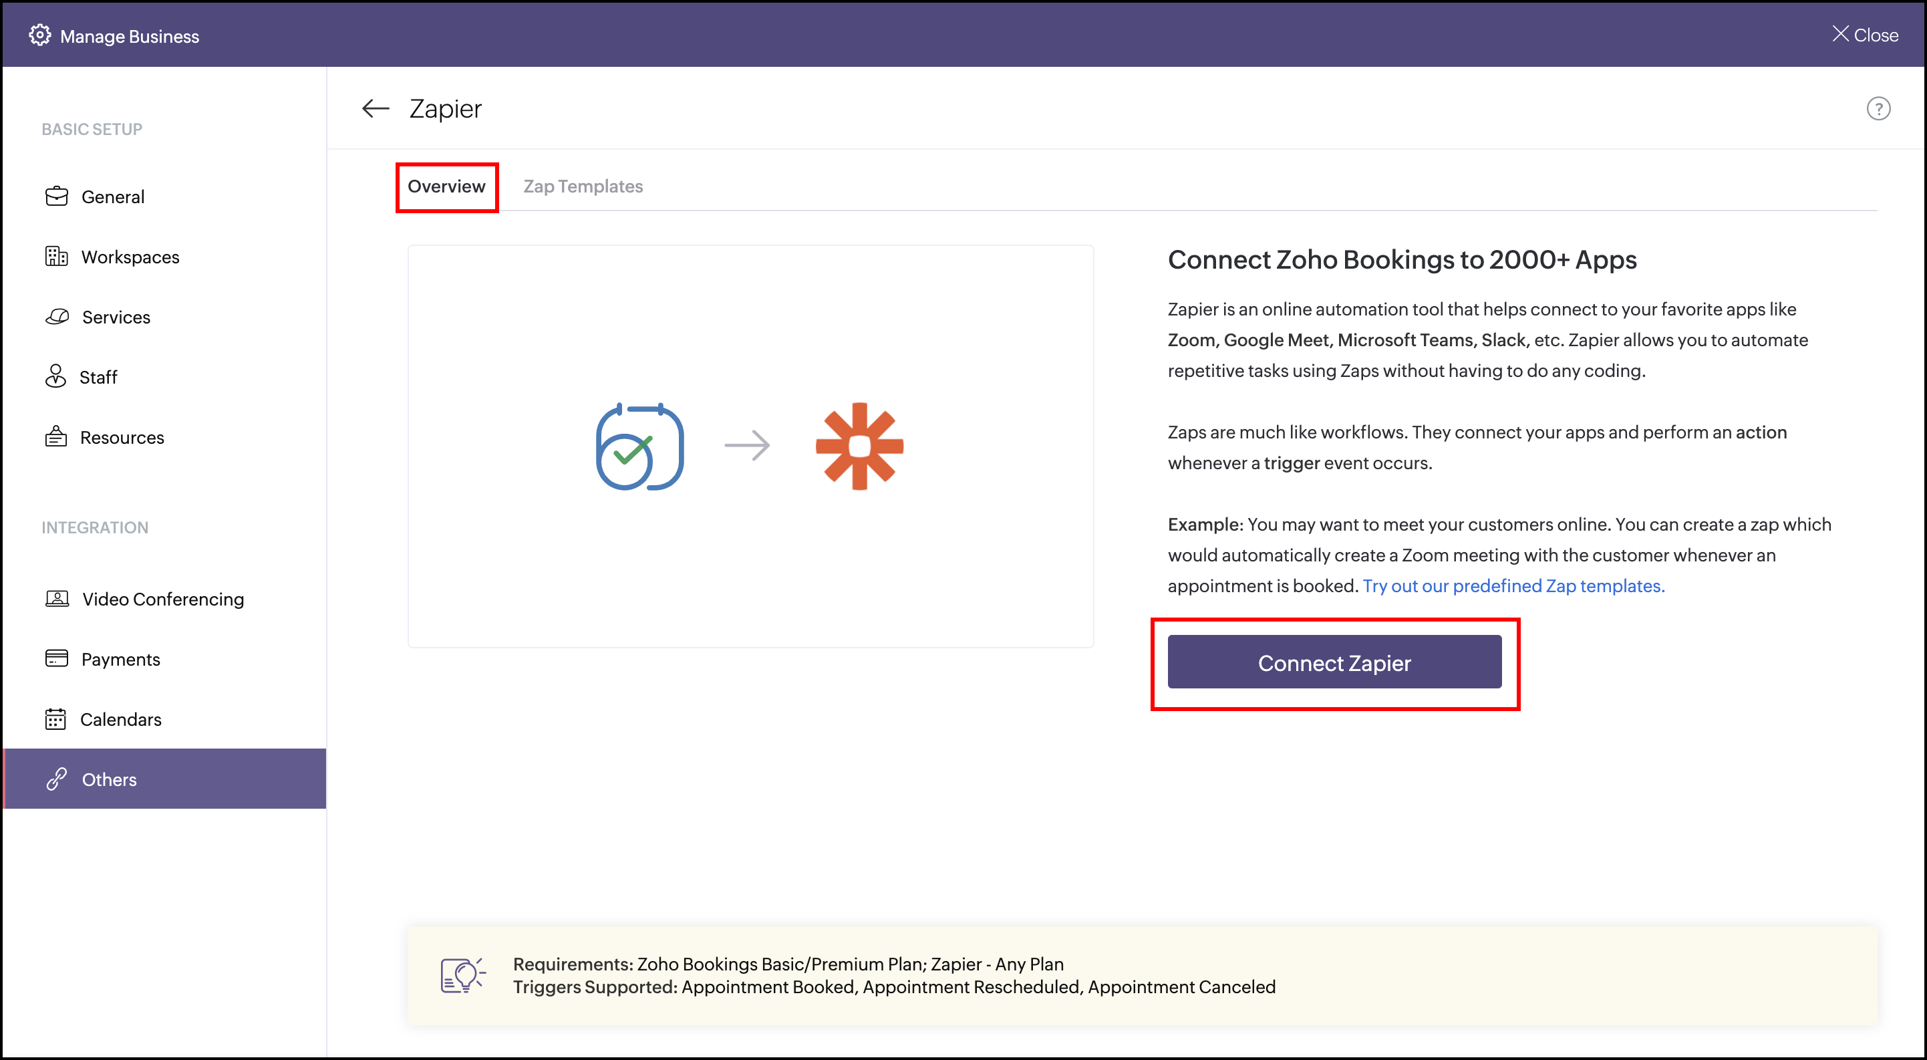
Task: Click the Staff person icon
Action: (x=55, y=376)
